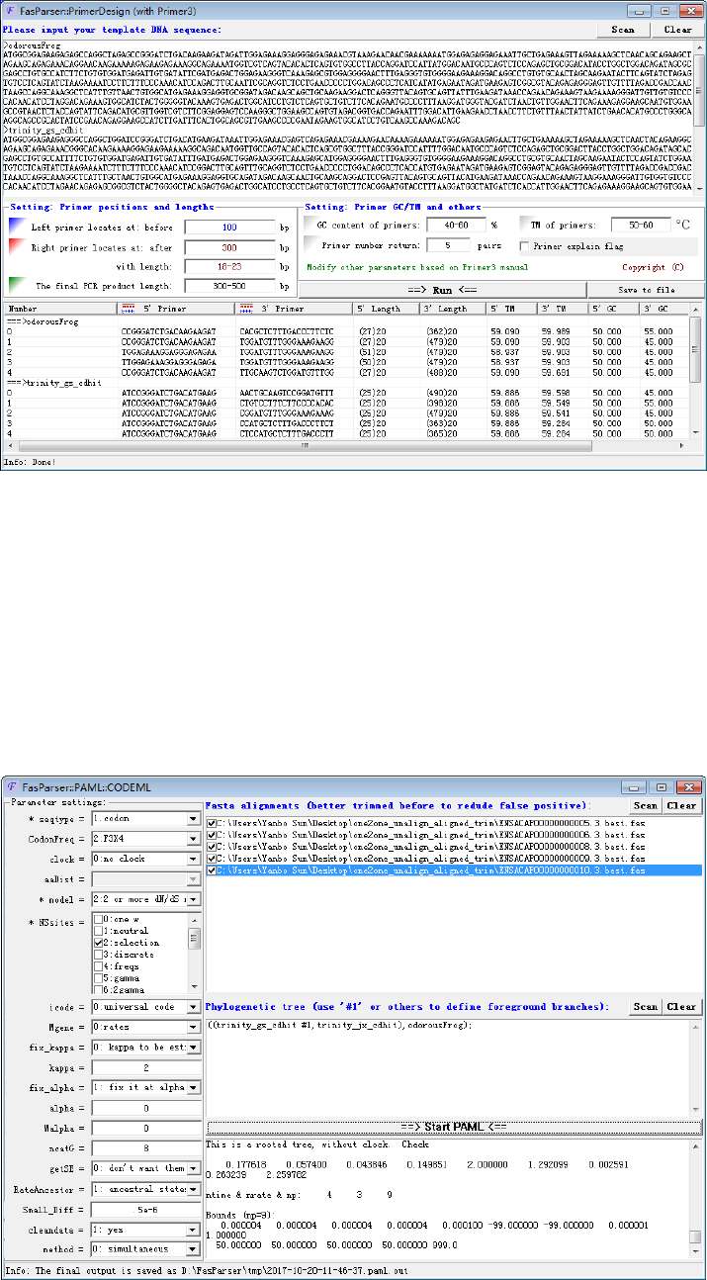Click the Left primer position field showing 100
This screenshot has width=707, height=1280.
(230, 228)
